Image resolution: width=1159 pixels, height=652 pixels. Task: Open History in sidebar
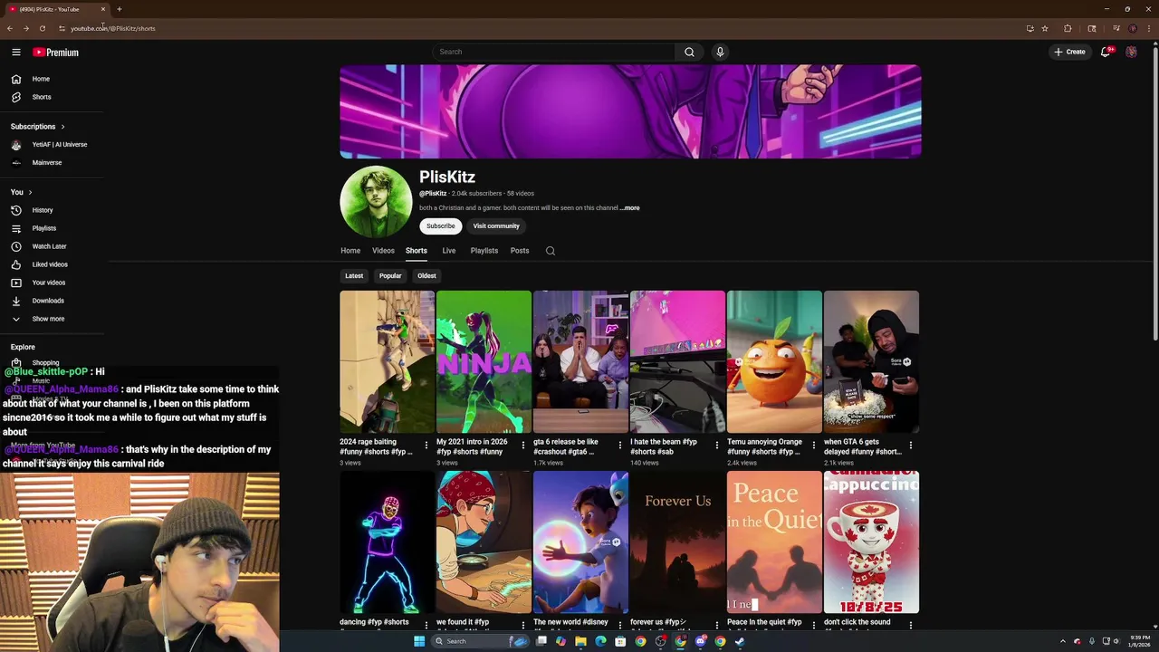[42, 210]
